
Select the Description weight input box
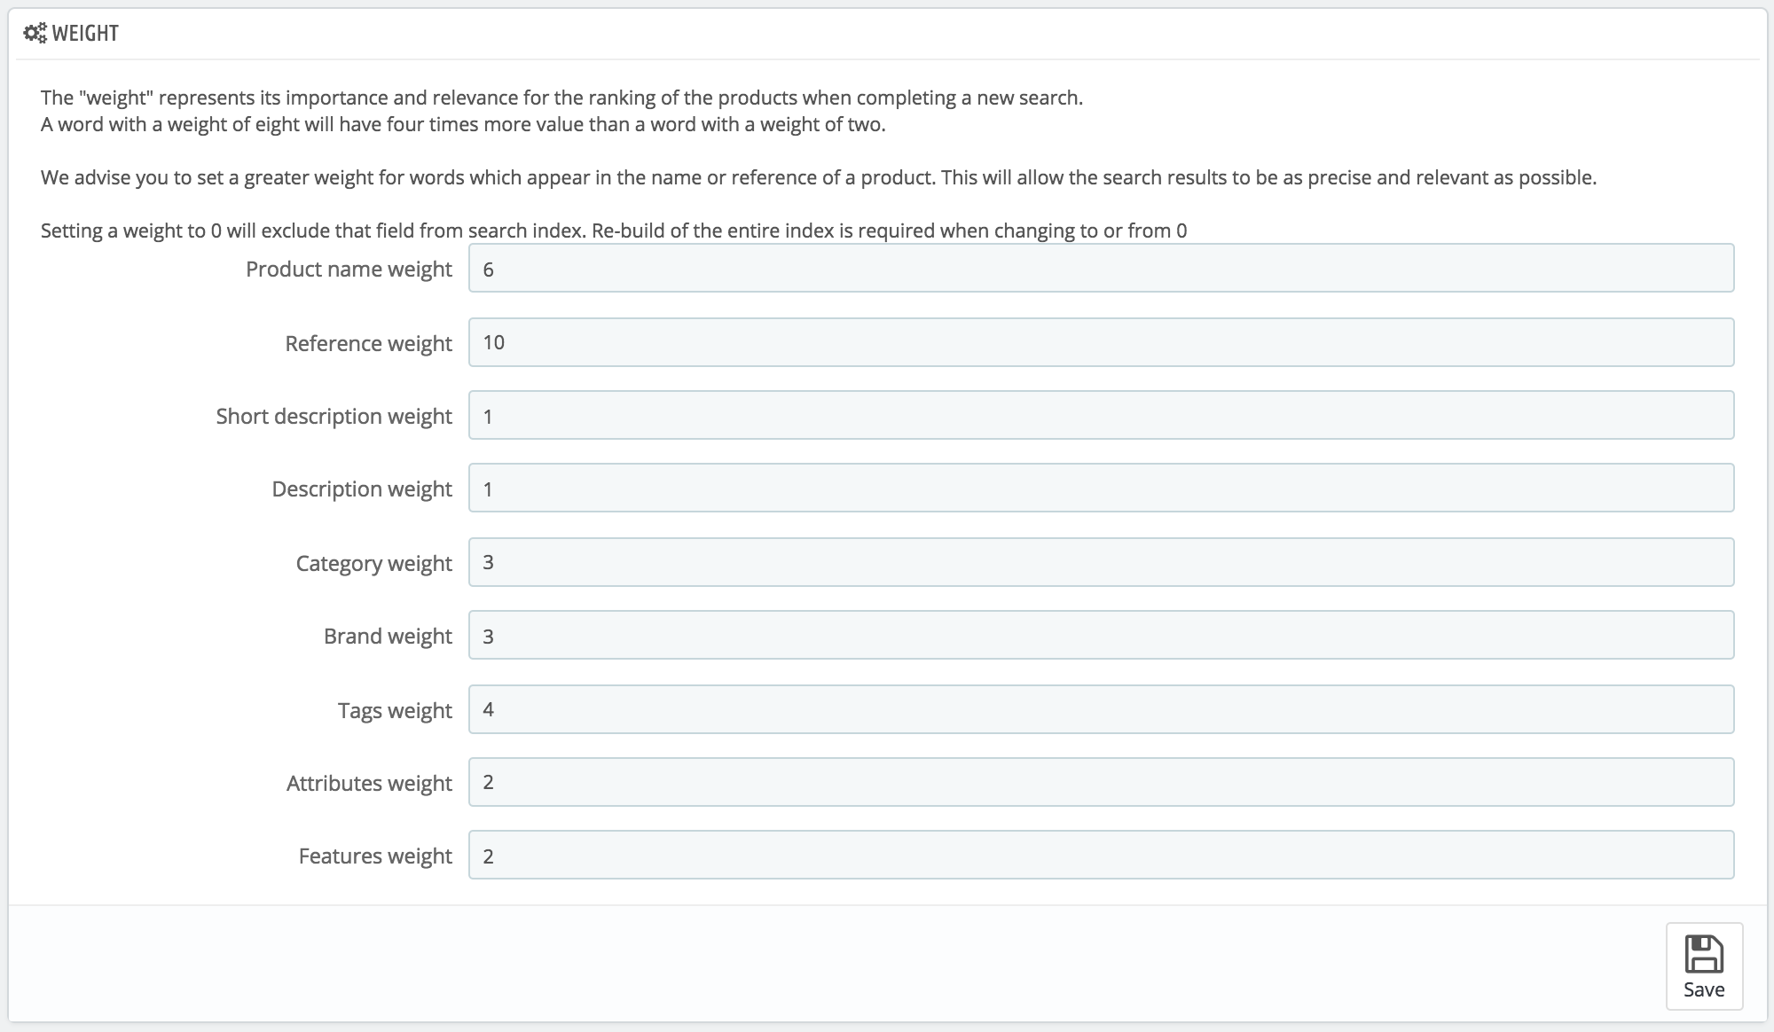(1100, 489)
